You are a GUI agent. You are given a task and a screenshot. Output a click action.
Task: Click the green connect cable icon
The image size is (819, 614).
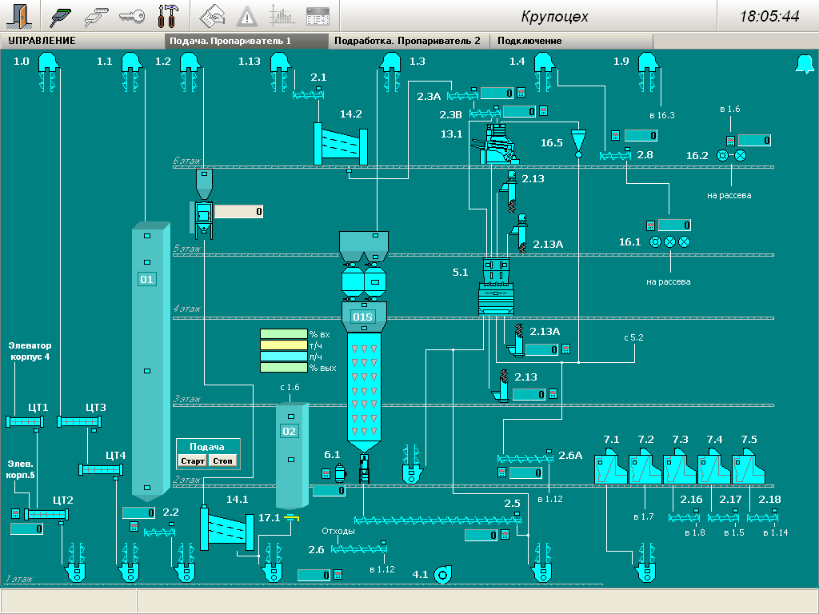[x=63, y=15]
